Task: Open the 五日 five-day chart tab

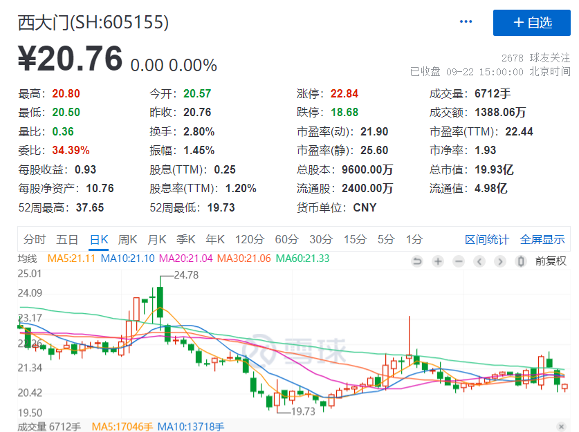Action: coord(67,239)
